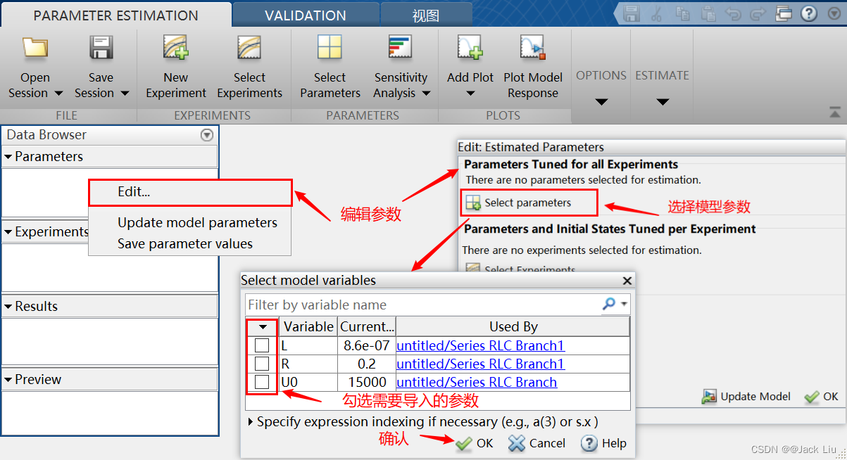847x460 pixels.
Task: Open link untitled/Series RLC Branch1 for R
Action: point(481,364)
